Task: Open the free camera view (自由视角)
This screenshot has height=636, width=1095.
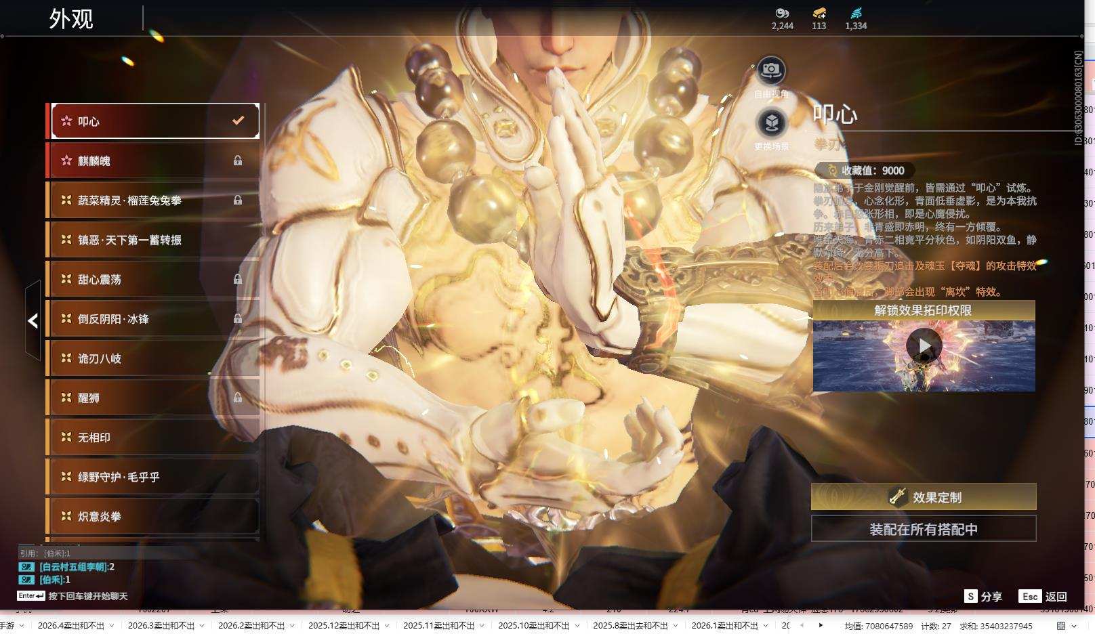Action: pos(771,70)
